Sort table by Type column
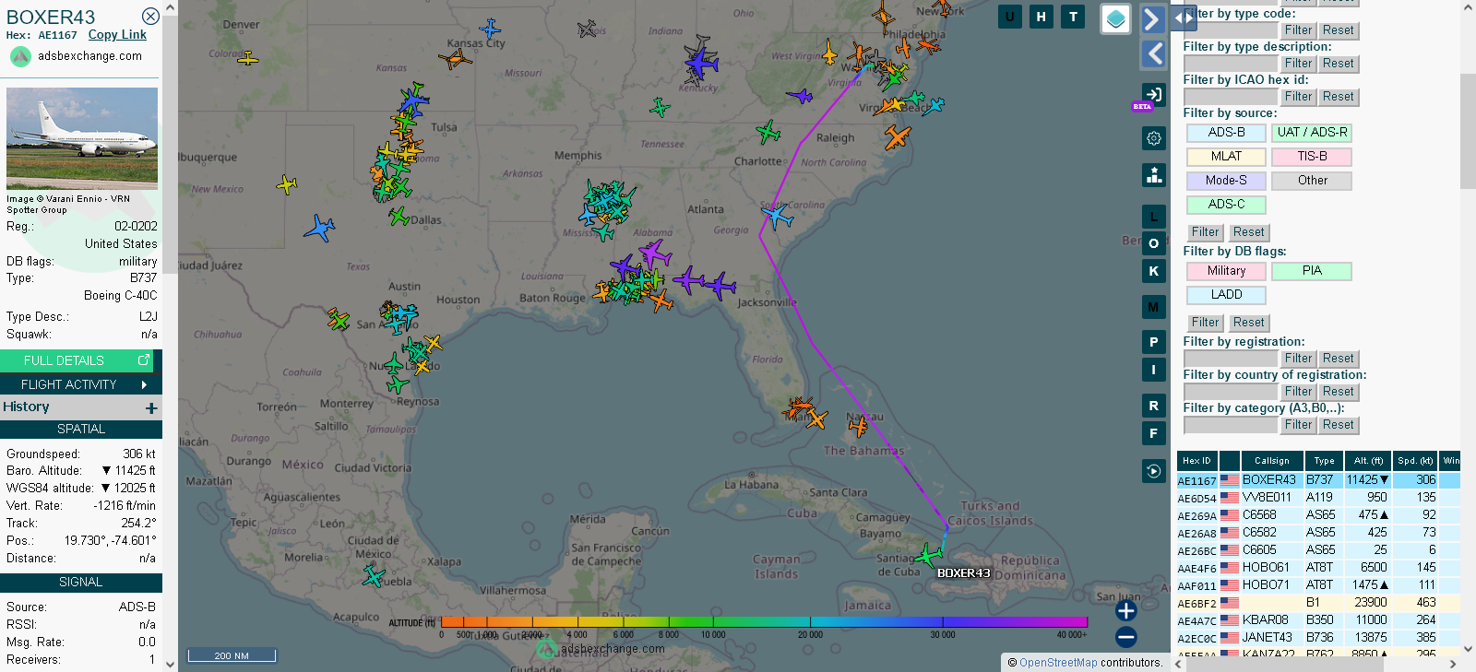 pyautogui.click(x=1324, y=461)
